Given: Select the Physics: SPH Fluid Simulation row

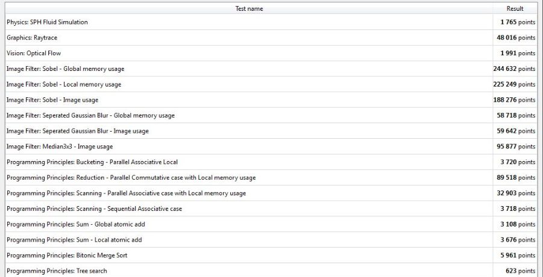Looking at the screenshot, I should (x=47, y=22).
